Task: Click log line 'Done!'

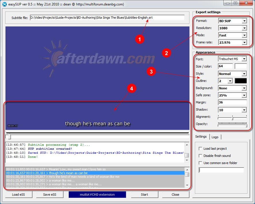Action: point(33,157)
